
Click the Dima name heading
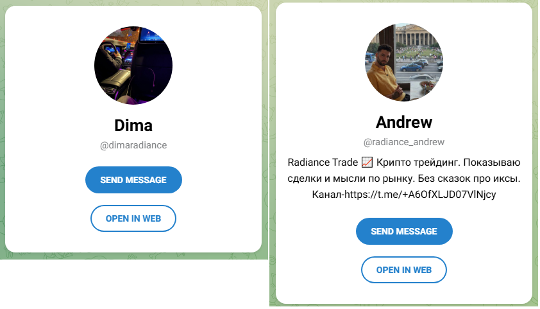(133, 125)
